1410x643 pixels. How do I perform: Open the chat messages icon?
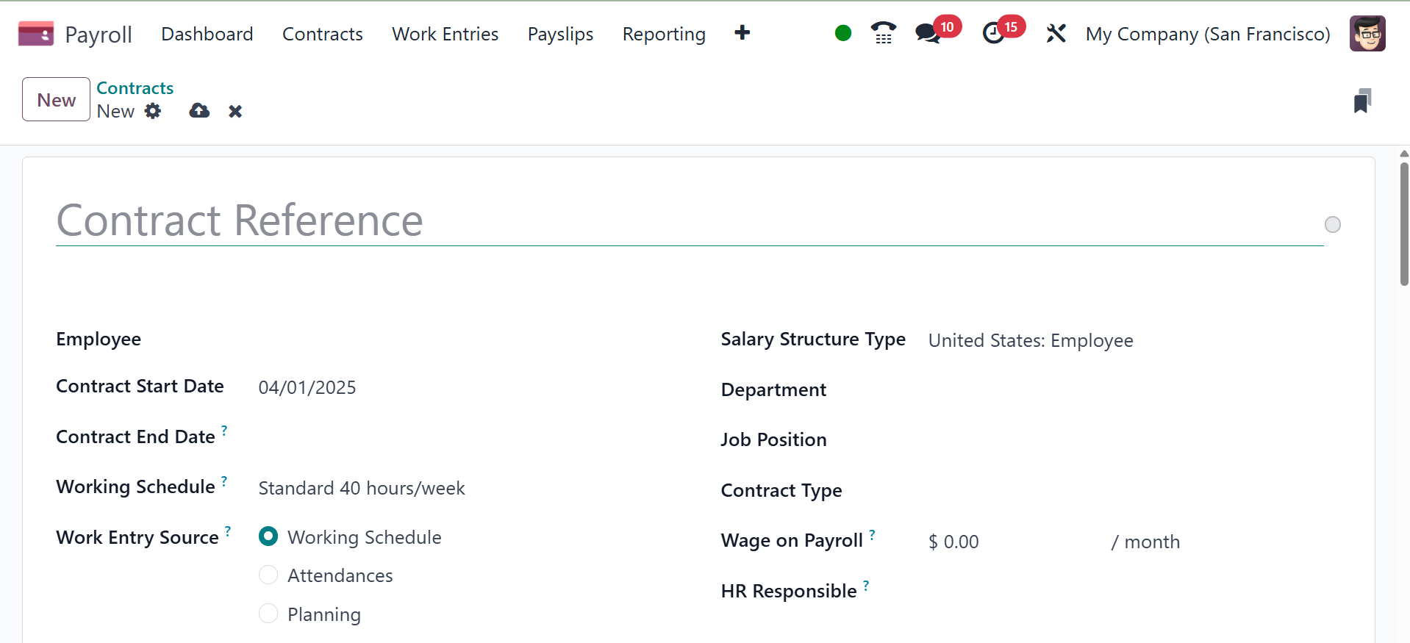928,34
